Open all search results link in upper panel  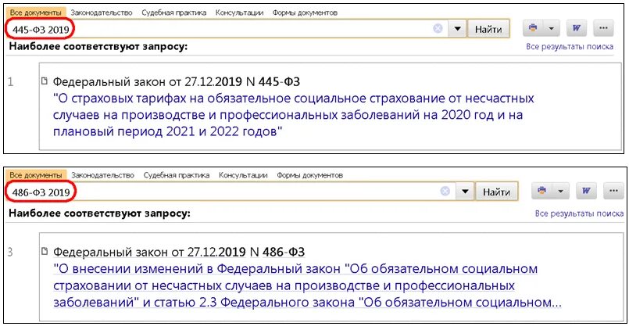tap(570, 47)
